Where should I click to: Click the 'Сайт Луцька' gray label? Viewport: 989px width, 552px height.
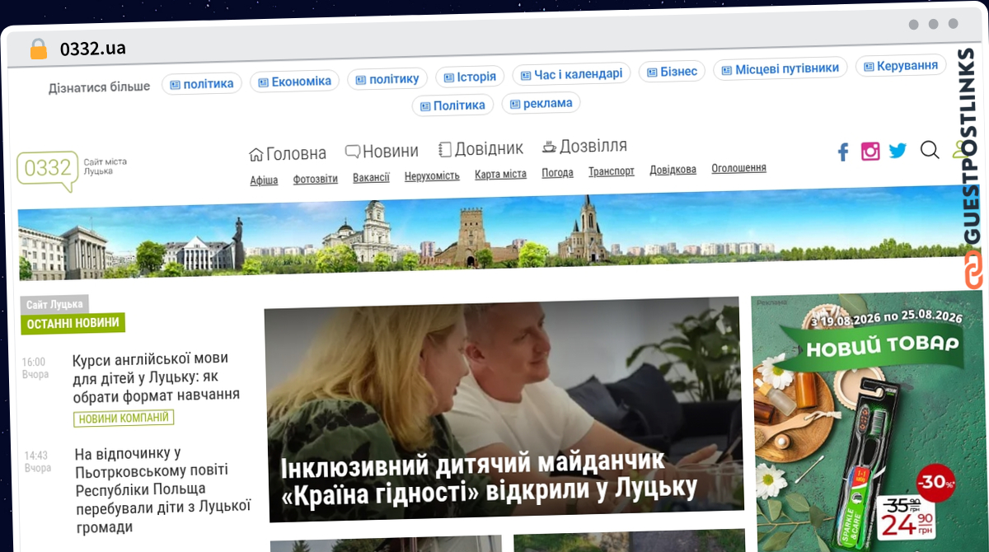click(54, 304)
